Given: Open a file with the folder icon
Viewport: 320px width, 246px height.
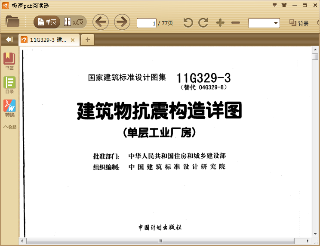Looking at the screenshot, I should coord(12,21).
